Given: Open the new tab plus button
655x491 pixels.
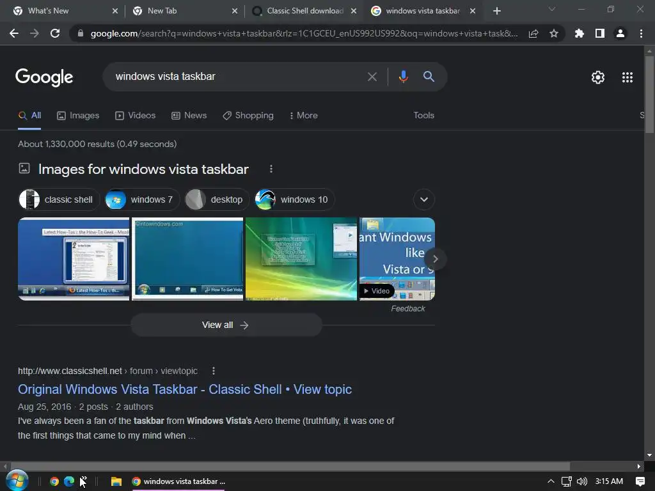Looking at the screenshot, I should pyautogui.click(x=496, y=11).
